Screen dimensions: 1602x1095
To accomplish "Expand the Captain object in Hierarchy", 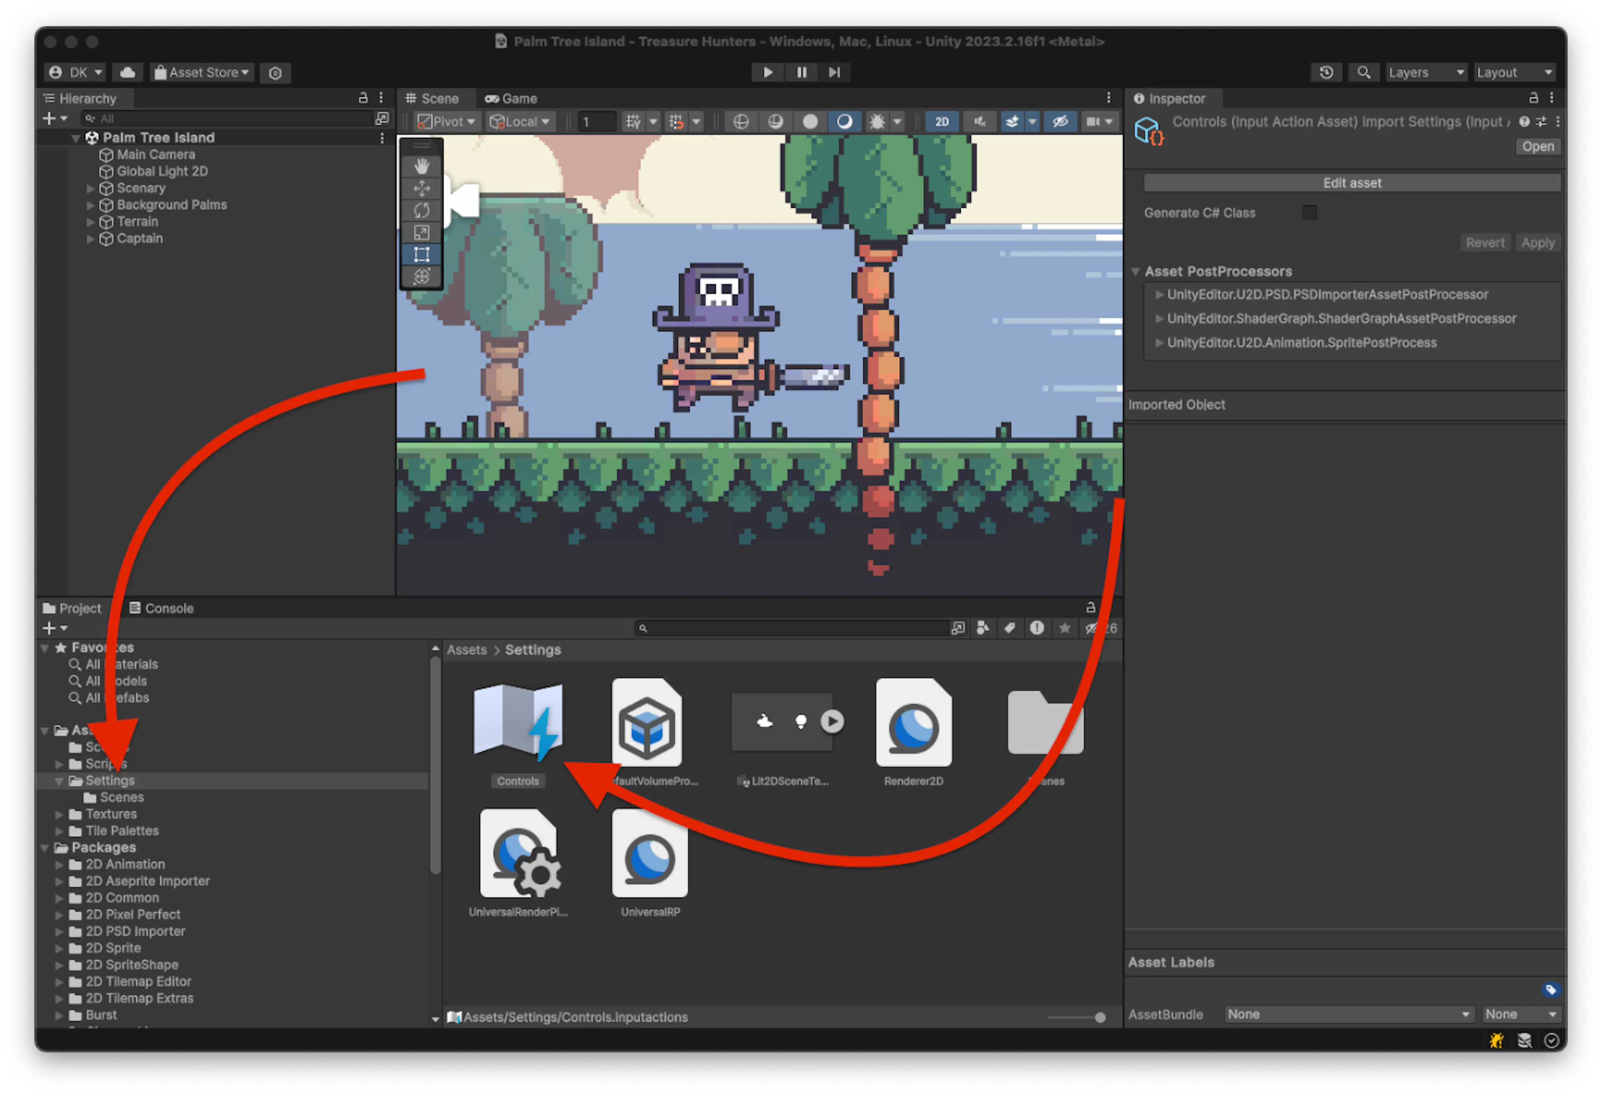I will (x=90, y=239).
